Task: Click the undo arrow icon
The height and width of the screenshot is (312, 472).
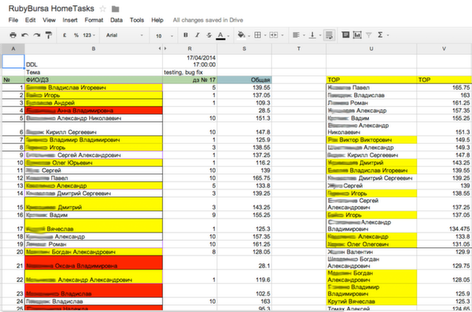Action: [x=25, y=35]
